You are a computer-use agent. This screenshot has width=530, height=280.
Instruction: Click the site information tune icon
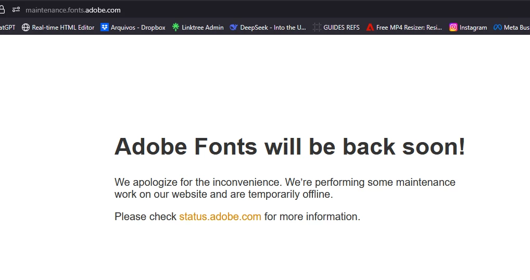[x=16, y=10]
